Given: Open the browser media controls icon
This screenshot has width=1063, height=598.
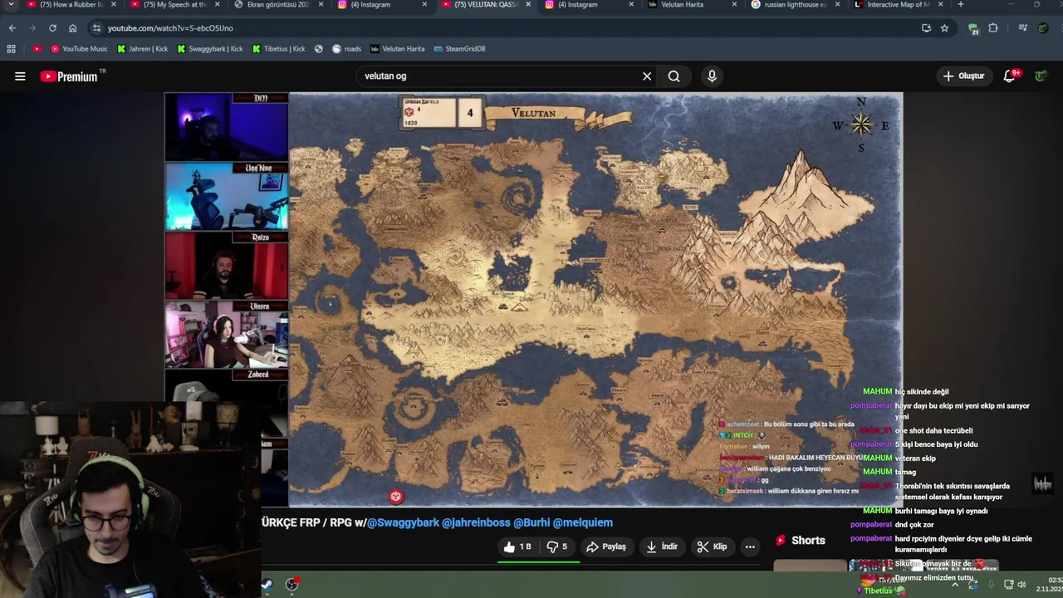Looking at the screenshot, I should coord(1023,28).
